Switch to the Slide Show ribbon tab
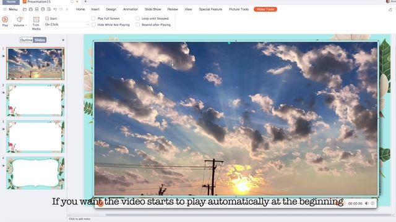Screen dimensions: 396x222 pyautogui.click(x=153, y=9)
